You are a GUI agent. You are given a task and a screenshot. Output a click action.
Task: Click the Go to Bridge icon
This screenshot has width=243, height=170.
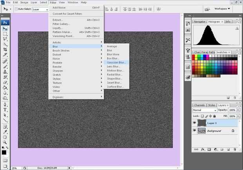[x=207, y=9]
